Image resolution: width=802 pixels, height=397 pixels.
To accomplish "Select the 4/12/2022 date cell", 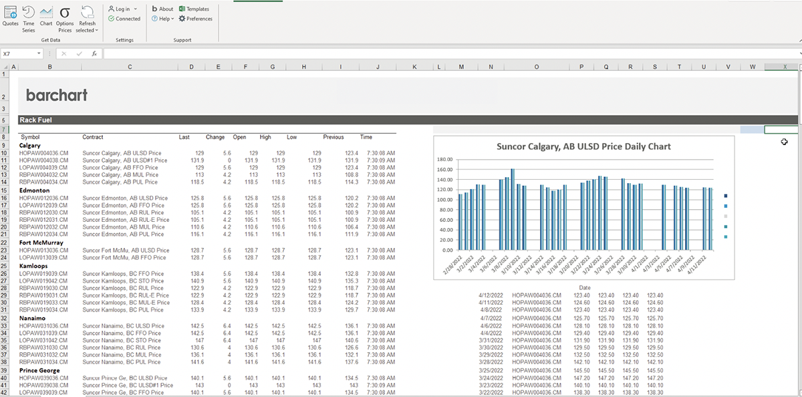I will point(493,295).
